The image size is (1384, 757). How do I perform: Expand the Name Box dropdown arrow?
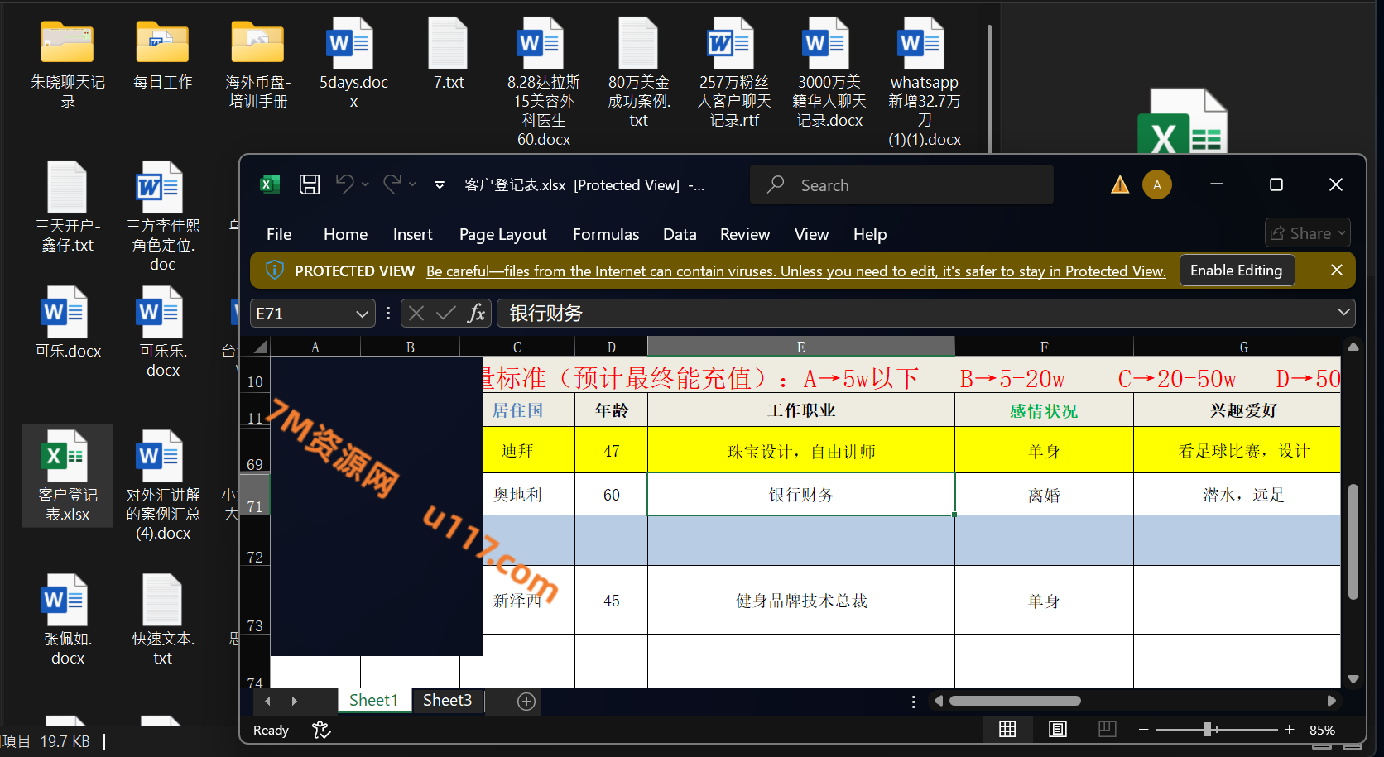[x=362, y=314]
